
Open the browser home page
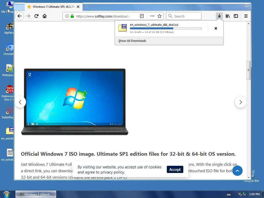pos(45,16)
